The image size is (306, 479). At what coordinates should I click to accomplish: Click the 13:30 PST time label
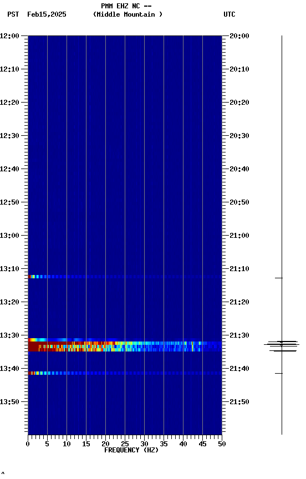pyautogui.click(x=9, y=335)
